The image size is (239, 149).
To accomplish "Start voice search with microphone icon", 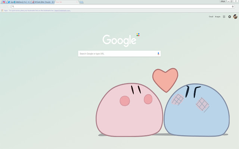I will click(x=158, y=54).
